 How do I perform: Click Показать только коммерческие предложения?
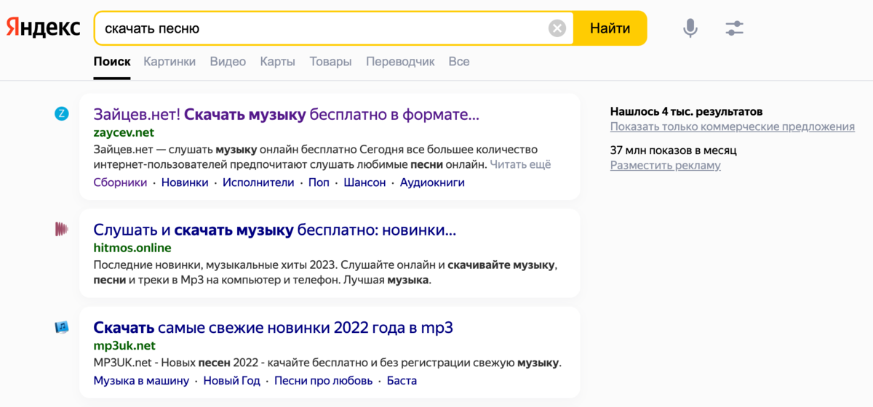coord(733,126)
